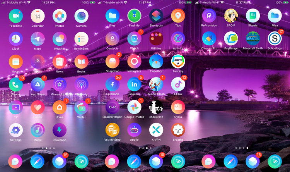Open the Notes app
This screenshot has height=172, width=290.
[16, 62]
